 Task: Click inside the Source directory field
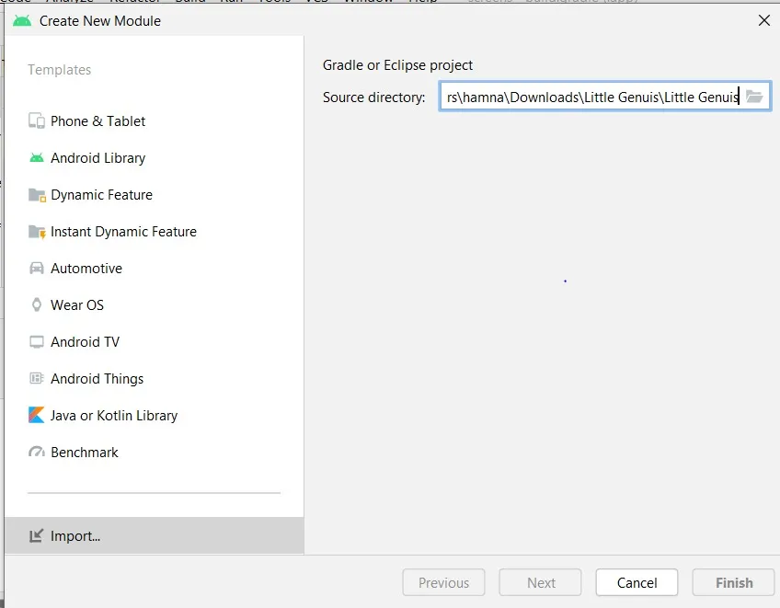(589, 97)
